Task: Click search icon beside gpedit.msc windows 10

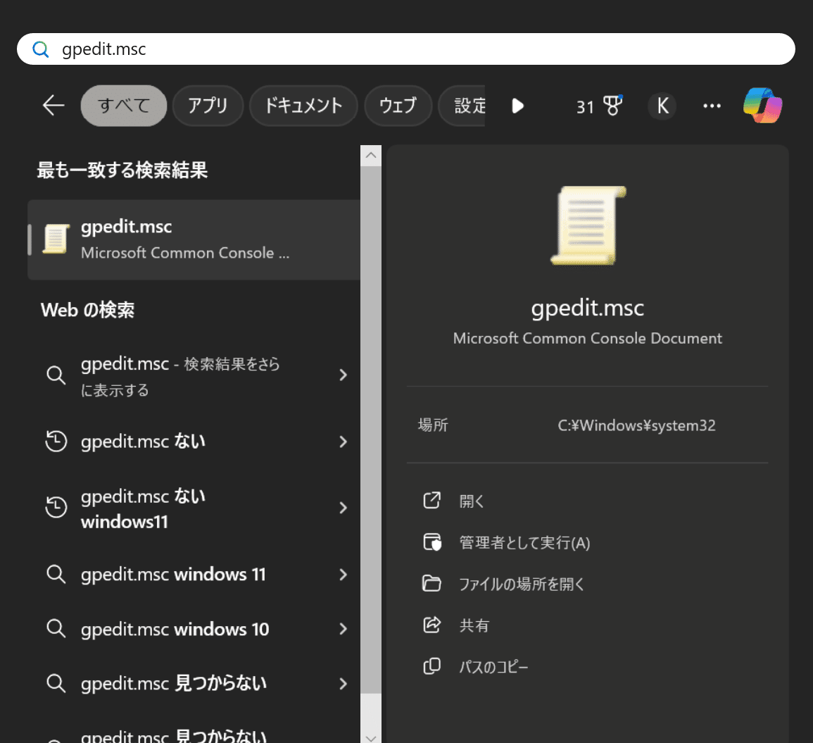Action: pos(56,629)
